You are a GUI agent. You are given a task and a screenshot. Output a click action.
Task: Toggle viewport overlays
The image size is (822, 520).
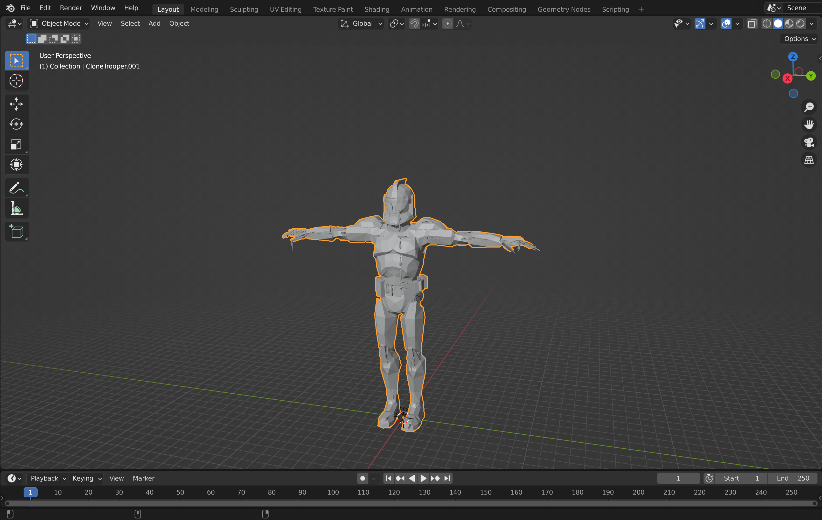pyautogui.click(x=726, y=24)
